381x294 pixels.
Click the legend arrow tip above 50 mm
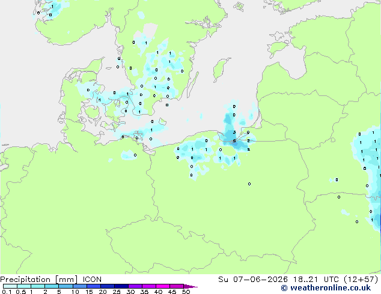point(190,286)
